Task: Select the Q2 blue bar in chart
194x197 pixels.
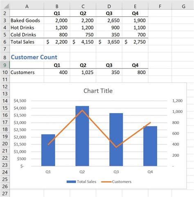Action: [x=82, y=136]
